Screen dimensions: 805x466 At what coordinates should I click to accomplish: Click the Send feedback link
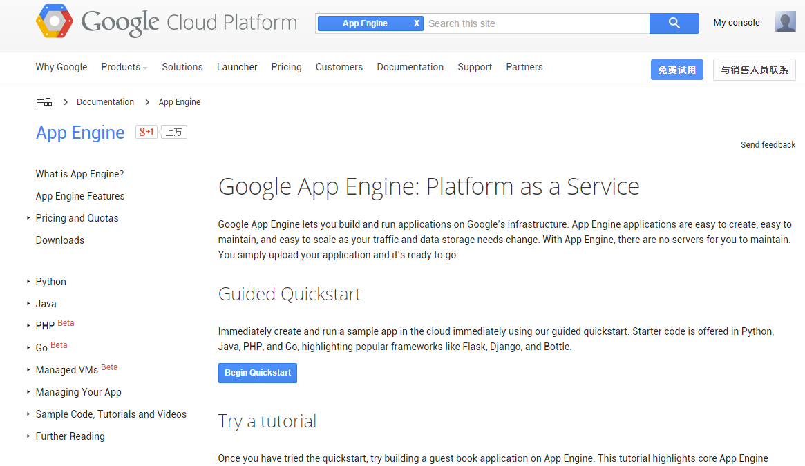(768, 145)
